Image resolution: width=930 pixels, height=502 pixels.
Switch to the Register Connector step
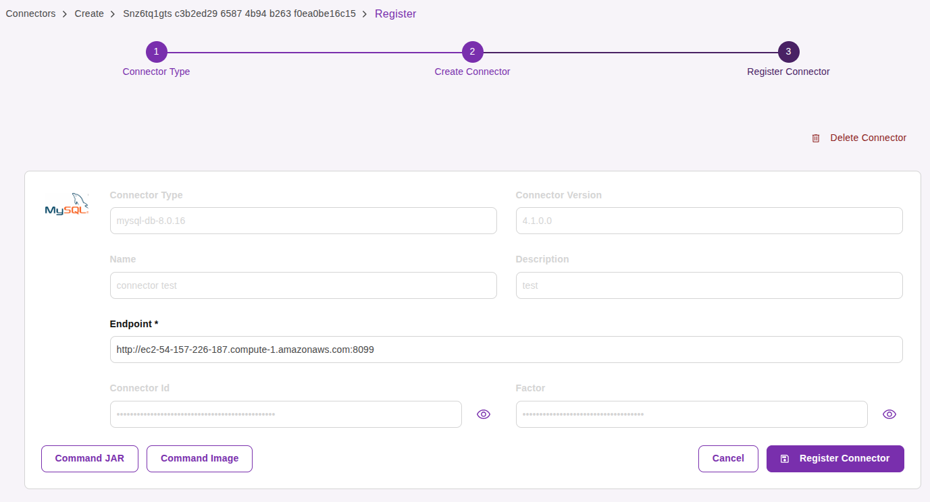(x=787, y=71)
